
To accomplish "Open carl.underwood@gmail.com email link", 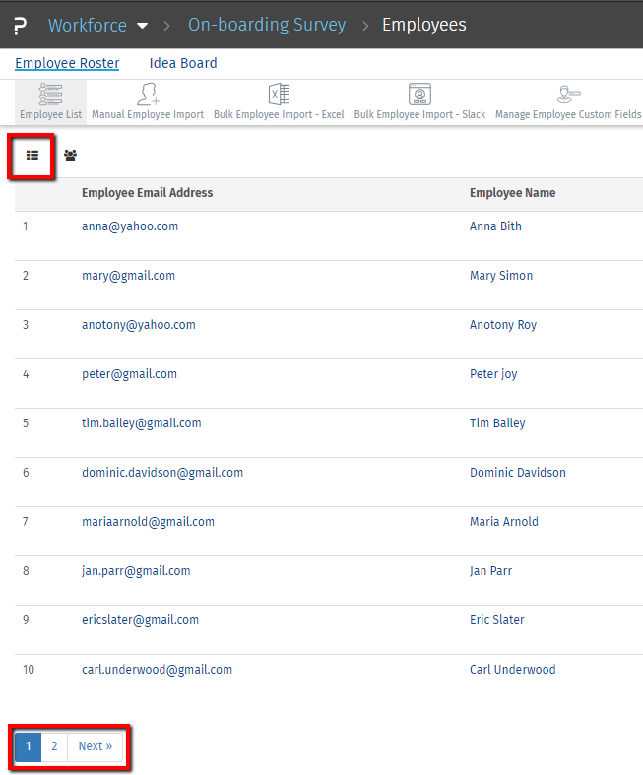I will click(x=157, y=670).
